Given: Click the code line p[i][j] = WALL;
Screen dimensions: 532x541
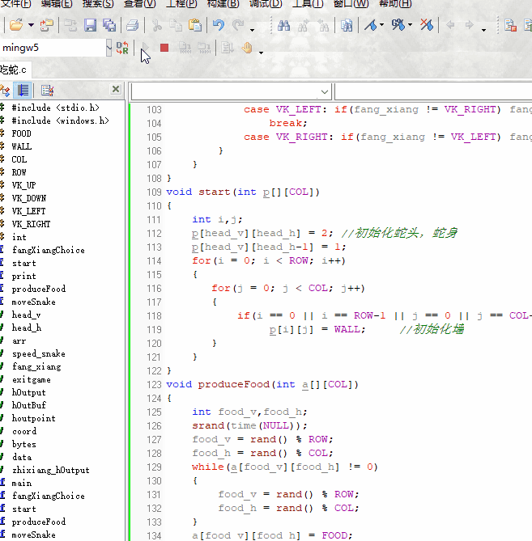Looking at the screenshot, I should click(317, 329).
